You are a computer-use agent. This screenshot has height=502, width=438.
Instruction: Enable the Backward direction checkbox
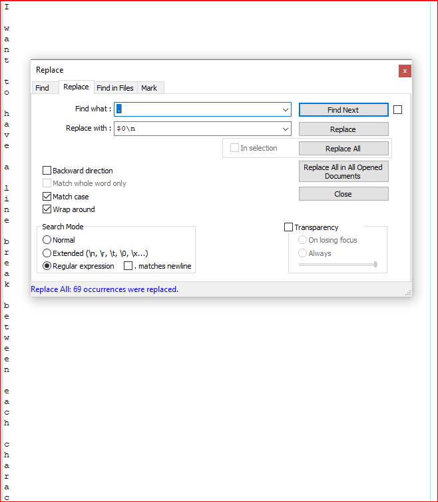[x=47, y=170]
